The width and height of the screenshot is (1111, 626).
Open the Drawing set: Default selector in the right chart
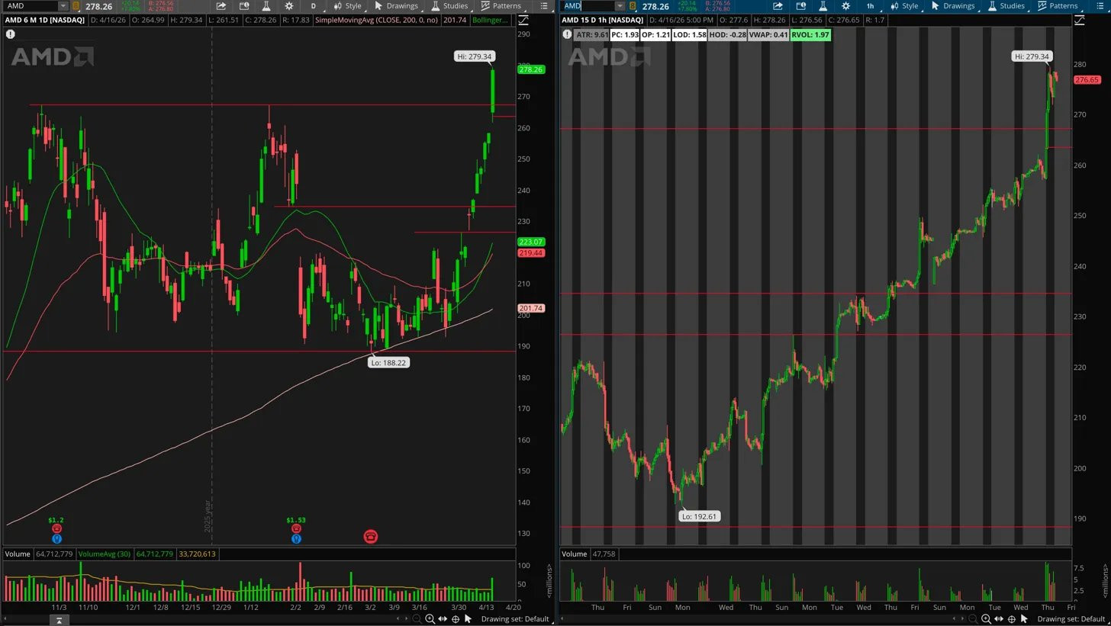tap(1071, 619)
